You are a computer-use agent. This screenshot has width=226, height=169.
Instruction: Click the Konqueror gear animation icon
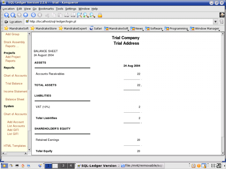[x=222, y=15]
